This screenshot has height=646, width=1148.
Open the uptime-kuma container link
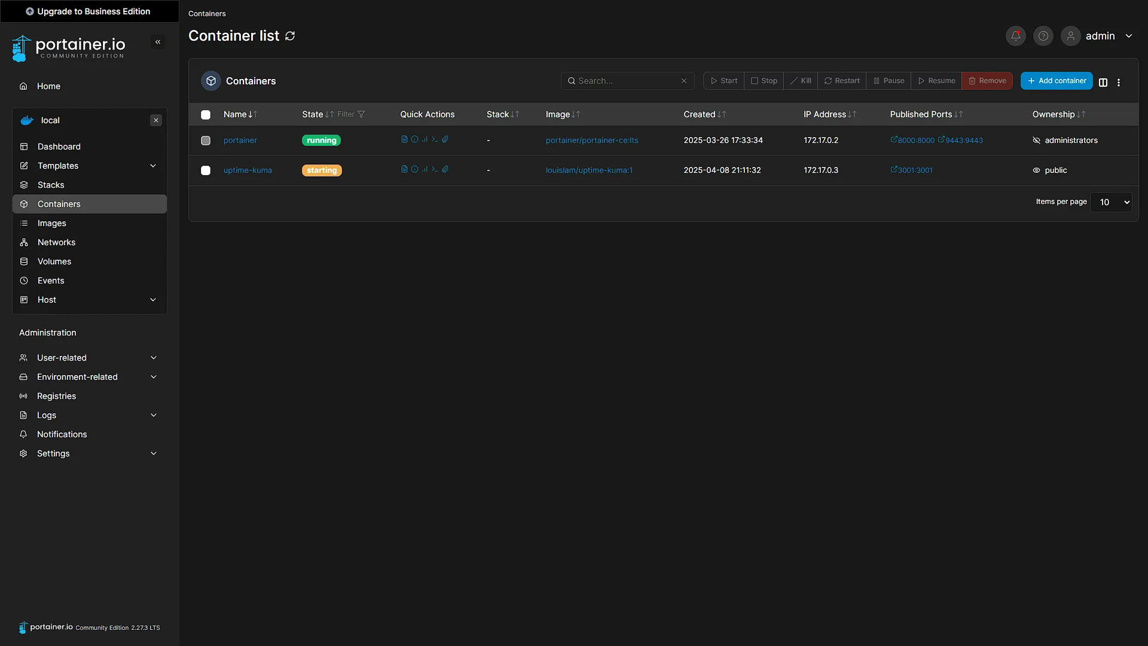tap(248, 170)
